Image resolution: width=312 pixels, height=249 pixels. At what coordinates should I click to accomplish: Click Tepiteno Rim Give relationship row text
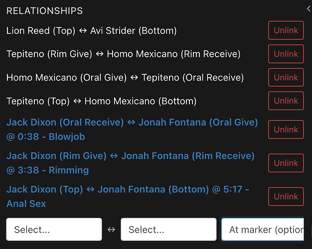(124, 54)
